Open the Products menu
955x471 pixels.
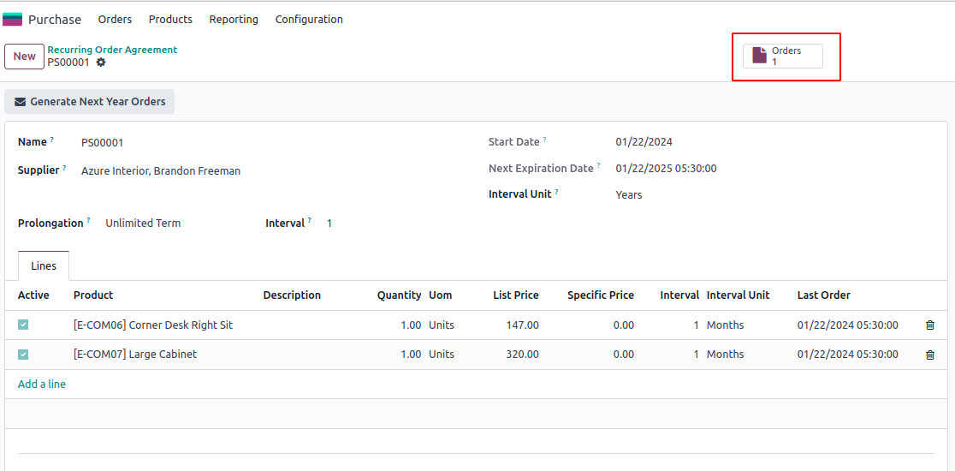(170, 19)
